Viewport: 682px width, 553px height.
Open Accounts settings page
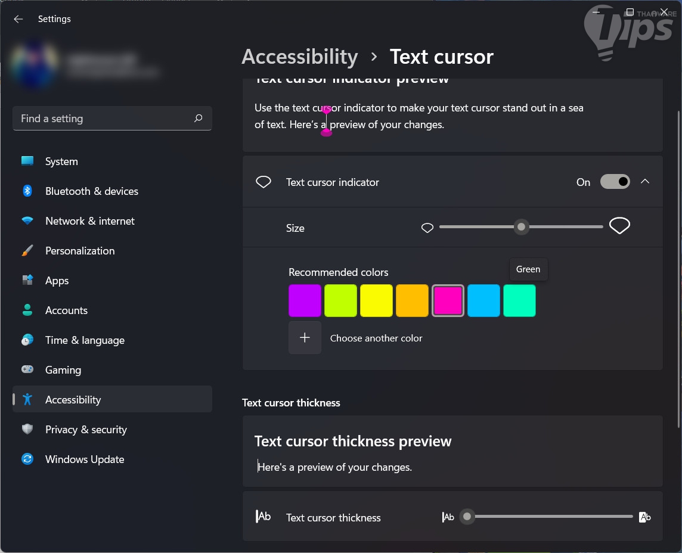[x=112, y=310]
